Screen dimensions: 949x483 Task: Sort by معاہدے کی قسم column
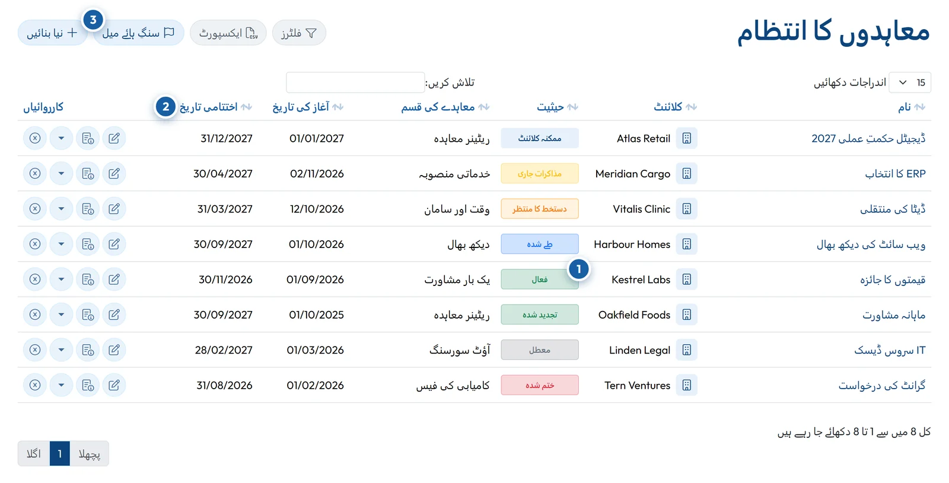(445, 107)
